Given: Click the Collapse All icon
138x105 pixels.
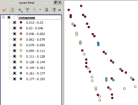Looking at the screenshot, I should pyautogui.click(x=54, y=10).
